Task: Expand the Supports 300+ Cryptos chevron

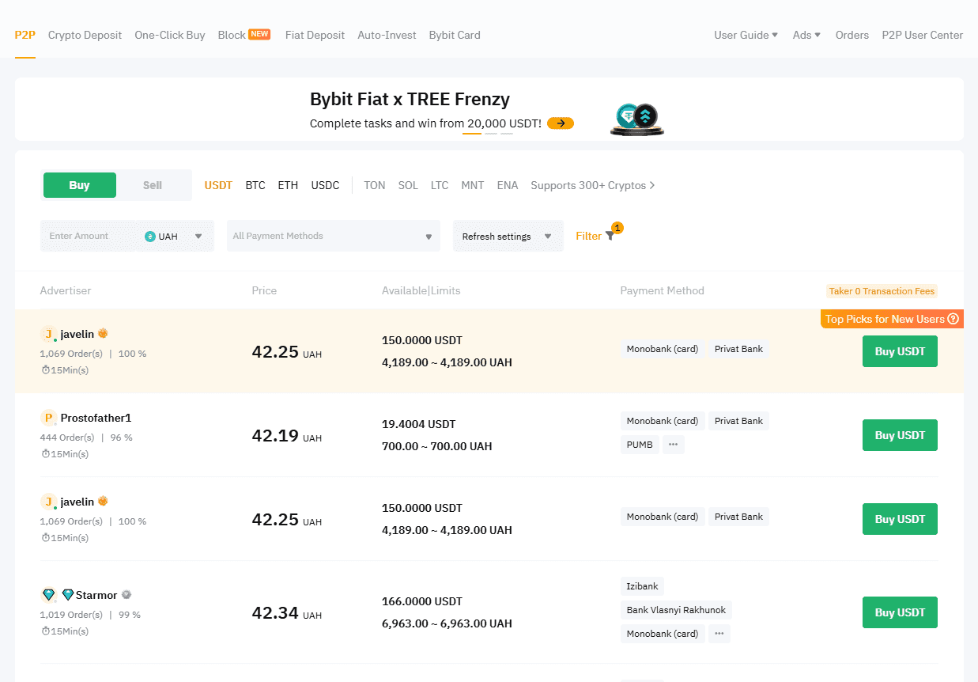Action: [x=652, y=185]
